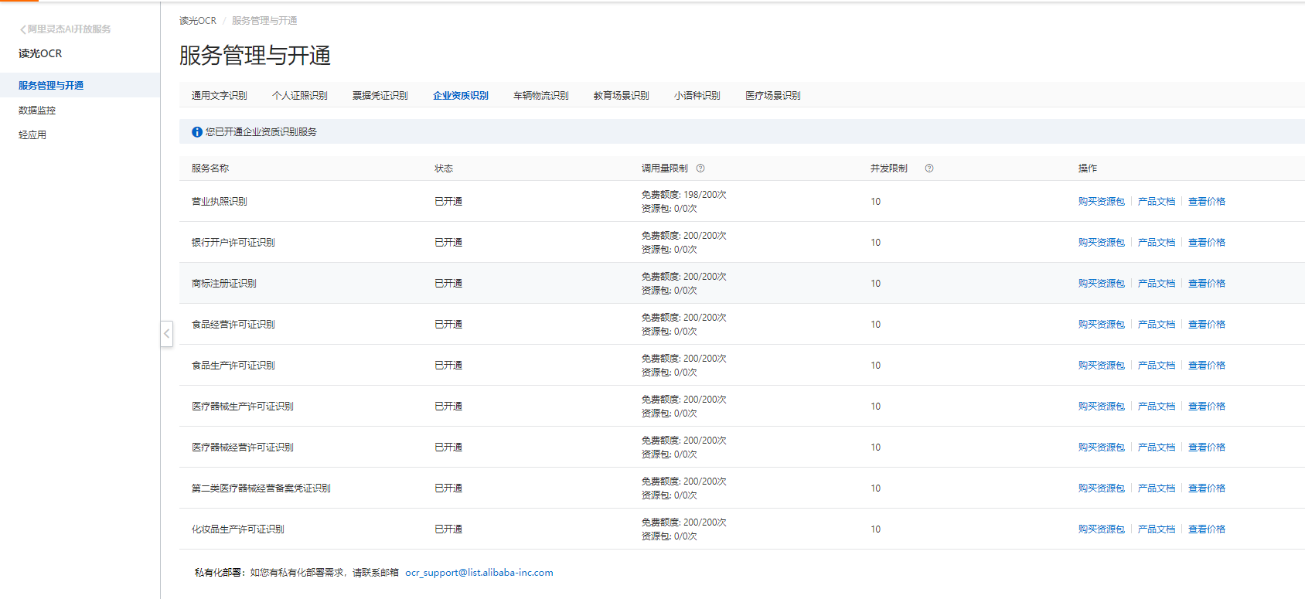Screen dimensions: 1305x599
Task: Select 企业资质识别 tab
Action: tap(461, 96)
